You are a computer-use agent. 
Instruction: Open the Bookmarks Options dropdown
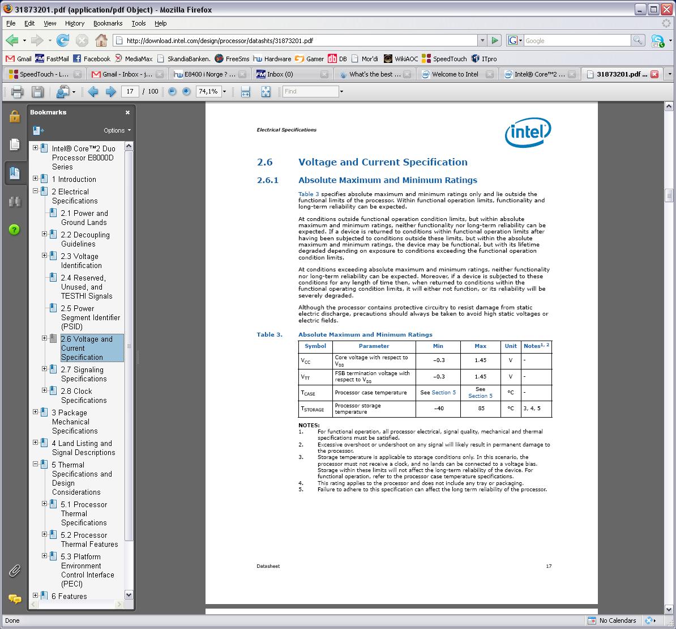[x=117, y=130]
